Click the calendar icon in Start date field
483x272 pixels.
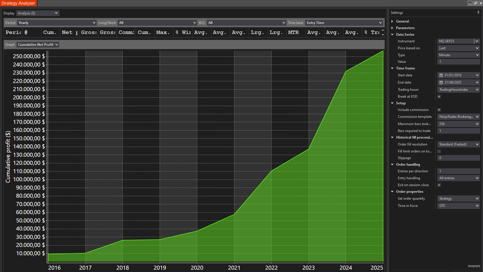(441, 76)
